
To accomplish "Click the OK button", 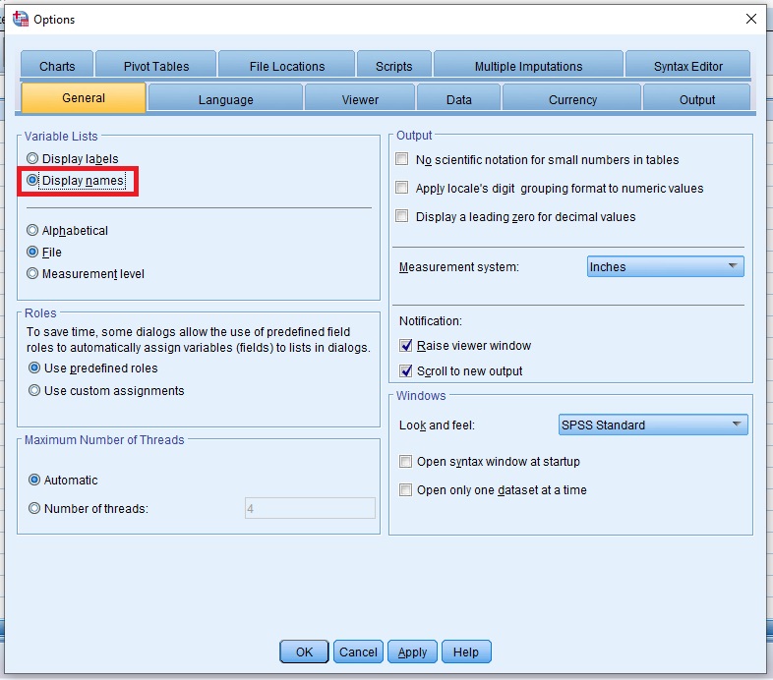I will coord(304,652).
